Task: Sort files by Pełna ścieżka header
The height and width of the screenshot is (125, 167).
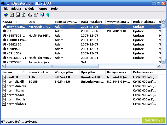Action: click(145, 72)
